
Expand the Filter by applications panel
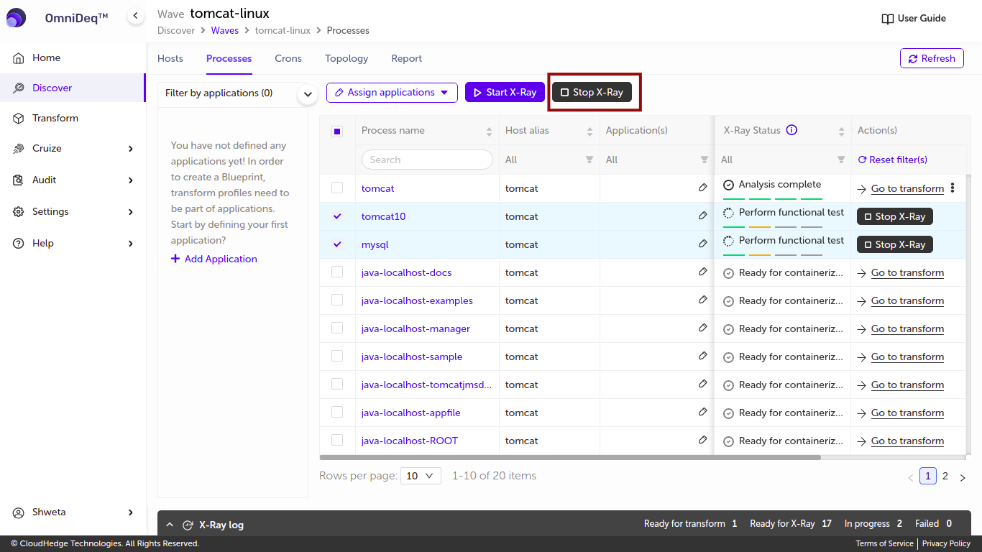point(308,93)
